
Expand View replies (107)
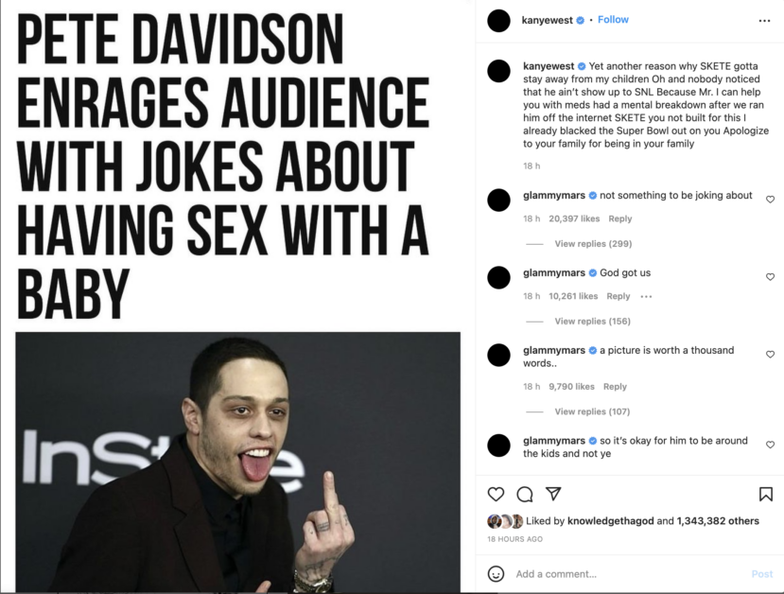(592, 411)
